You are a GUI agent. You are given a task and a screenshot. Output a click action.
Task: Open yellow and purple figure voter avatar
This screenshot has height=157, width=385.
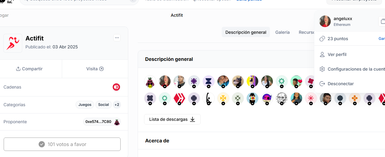point(253,82)
